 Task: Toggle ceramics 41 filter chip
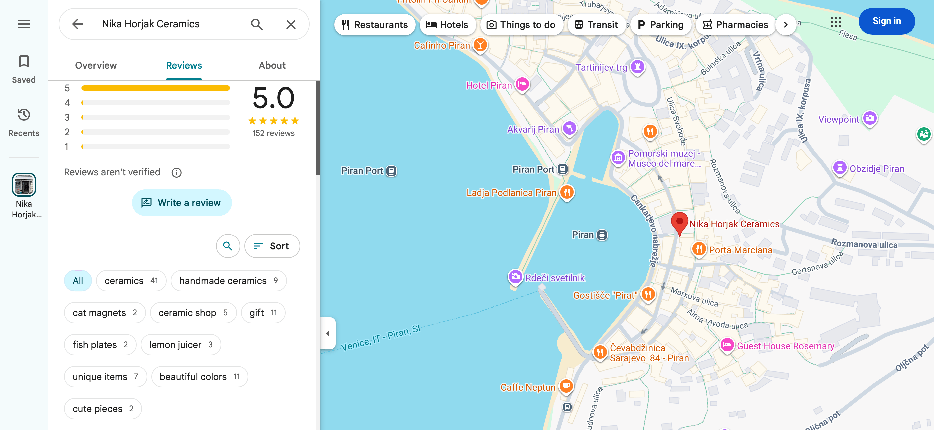click(x=131, y=281)
